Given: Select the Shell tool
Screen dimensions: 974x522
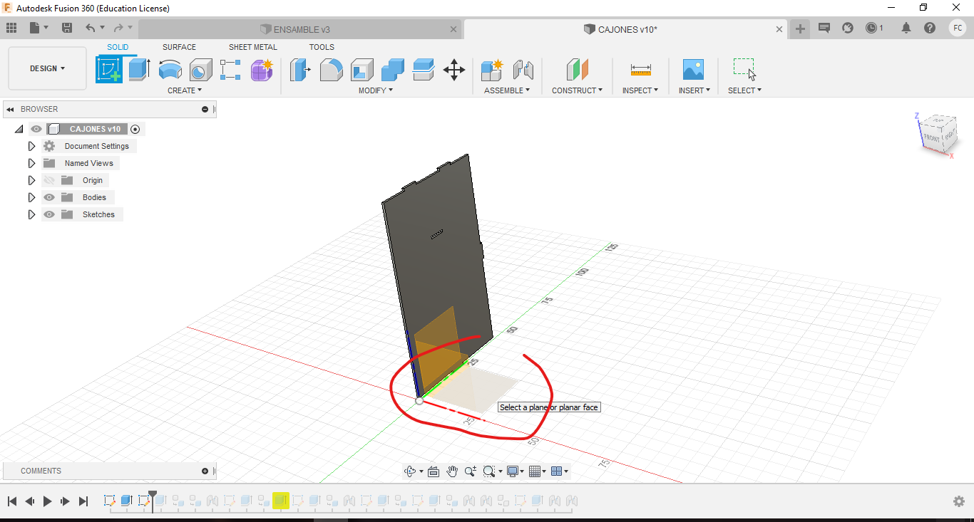Looking at the screenshot, I should [362, 70].
